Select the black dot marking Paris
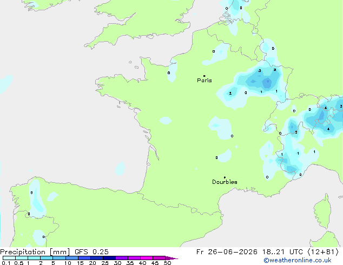343x265 pixels. pyautogui.click(x=205, y=76)
